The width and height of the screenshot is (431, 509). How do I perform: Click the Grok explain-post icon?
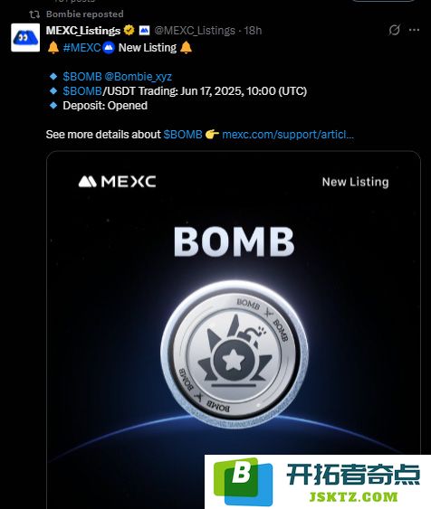[x=394, y=30]
